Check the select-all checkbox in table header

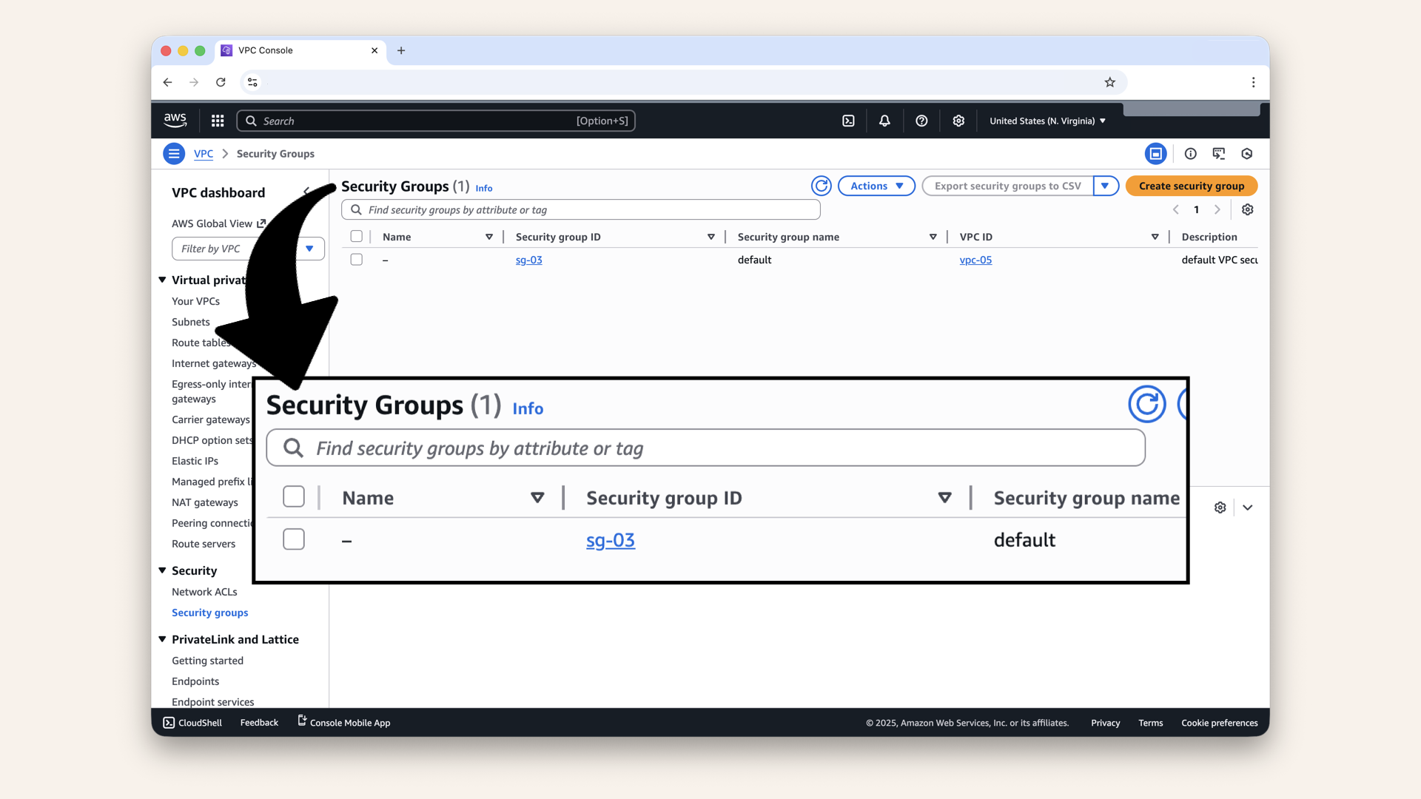(x=357, y=236)
